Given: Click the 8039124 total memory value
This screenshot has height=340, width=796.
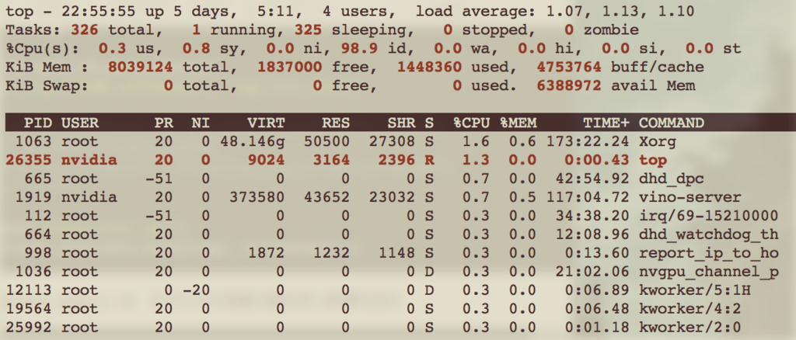Looking at the screenshot, I should coord(140,67).
